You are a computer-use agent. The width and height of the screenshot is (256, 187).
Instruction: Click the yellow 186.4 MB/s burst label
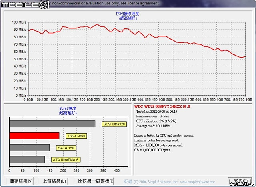coord(76,136)
